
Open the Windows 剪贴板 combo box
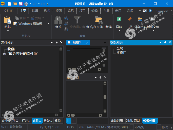[x=34, y=23]
